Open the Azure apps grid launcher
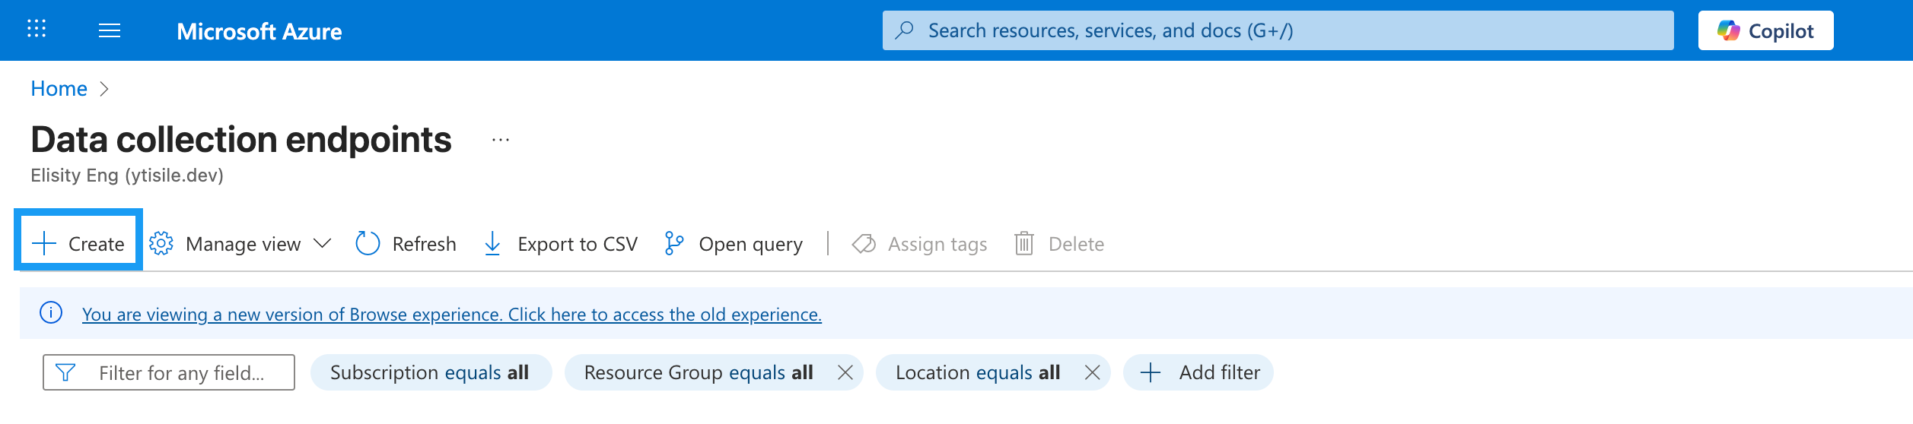The width and height of the screenshot is (1913, 424). (x=37, y=30)
